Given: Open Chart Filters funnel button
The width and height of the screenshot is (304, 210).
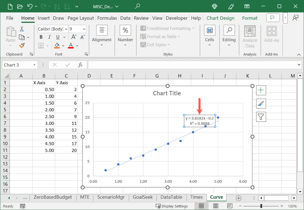Looking at the screenshot, I should (x=261, y=117).
